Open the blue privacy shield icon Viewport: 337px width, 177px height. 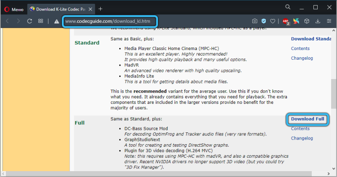pyautogui.click(x=264, y=21)
